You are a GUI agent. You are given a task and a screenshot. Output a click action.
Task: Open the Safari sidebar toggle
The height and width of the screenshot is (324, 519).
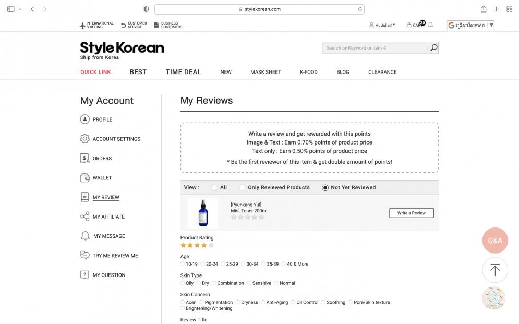[10, 9]
